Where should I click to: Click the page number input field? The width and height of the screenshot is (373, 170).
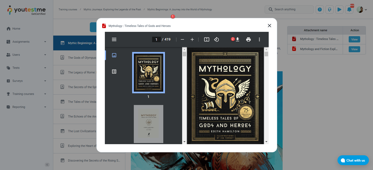click(x=156, y=39)
